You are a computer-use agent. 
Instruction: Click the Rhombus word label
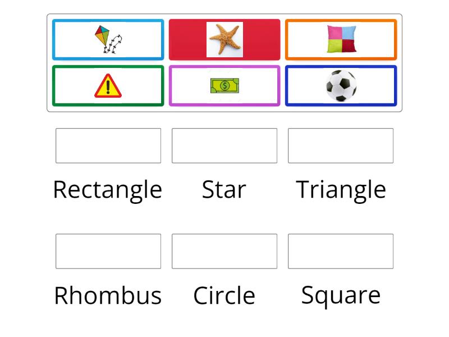coord(107,295)
